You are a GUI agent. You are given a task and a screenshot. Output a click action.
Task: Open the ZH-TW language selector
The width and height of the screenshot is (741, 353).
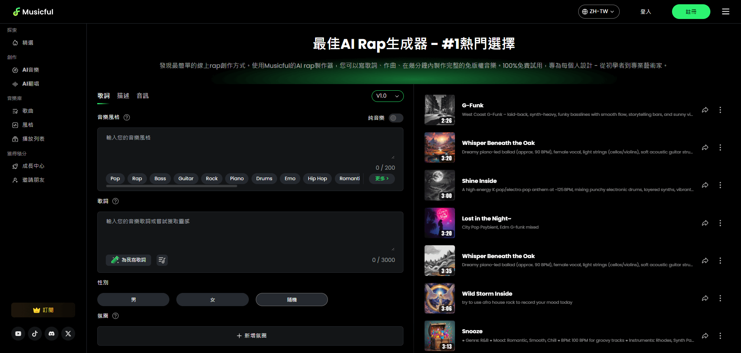tap(598, 11)
